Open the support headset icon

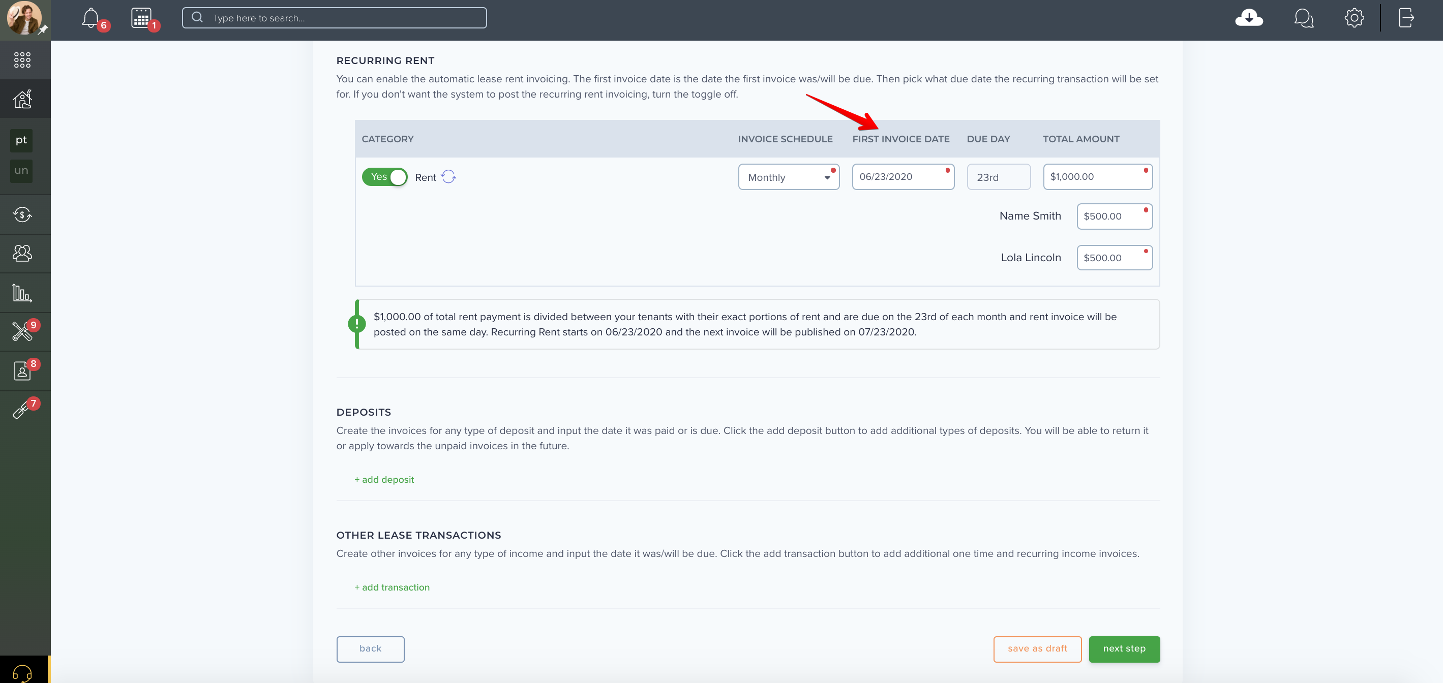pyautogui.click(x=22, y=673)
